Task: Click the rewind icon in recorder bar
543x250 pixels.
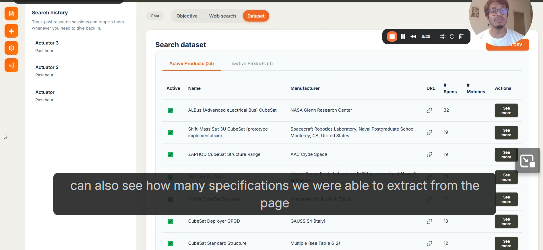Action: coord(413,36)
